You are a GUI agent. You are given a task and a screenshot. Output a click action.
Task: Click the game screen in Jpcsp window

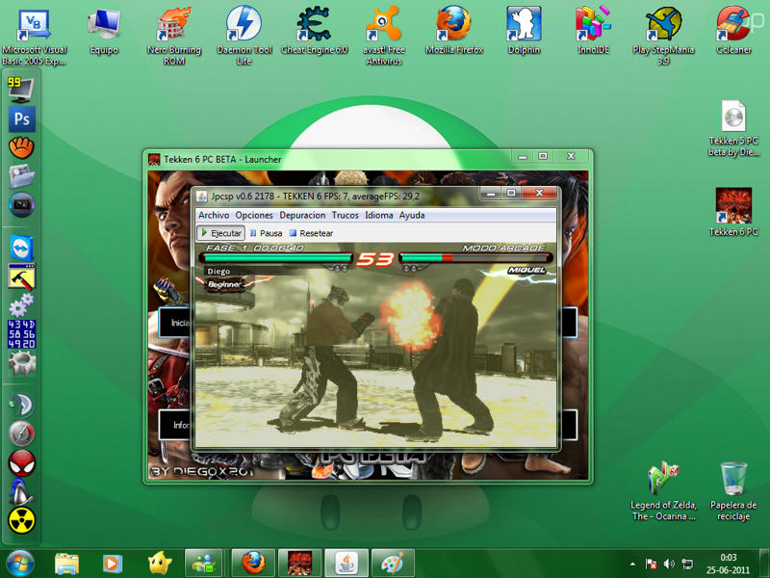(376, 345)
